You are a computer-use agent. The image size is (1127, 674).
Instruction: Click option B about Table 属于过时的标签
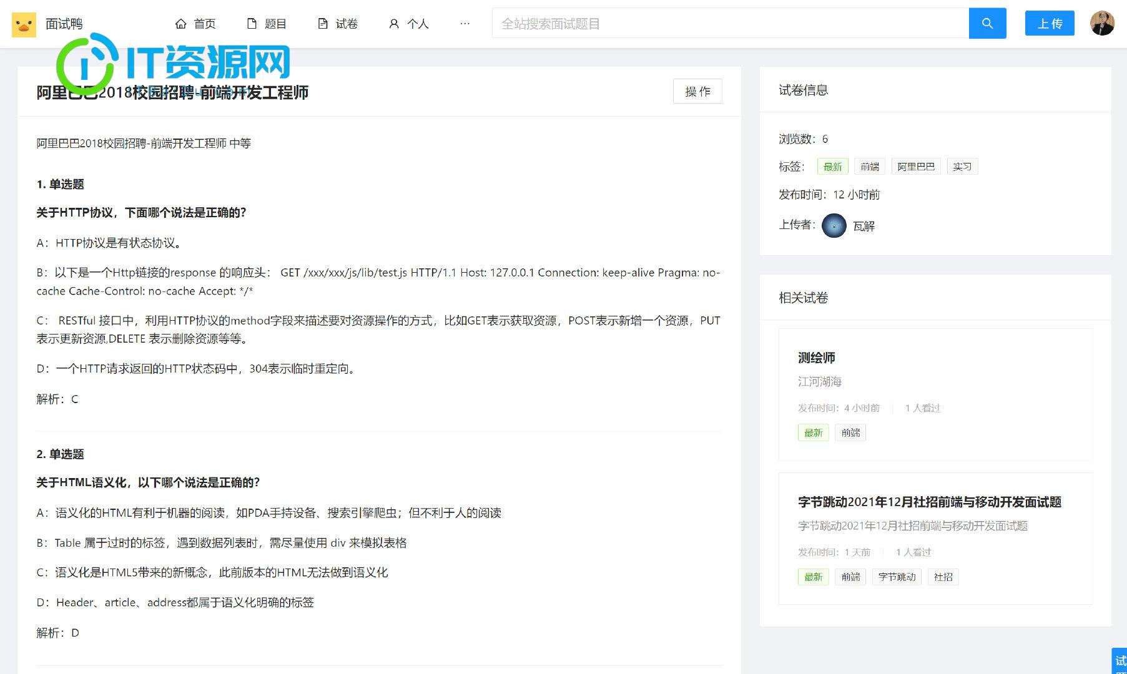(222, 543)
